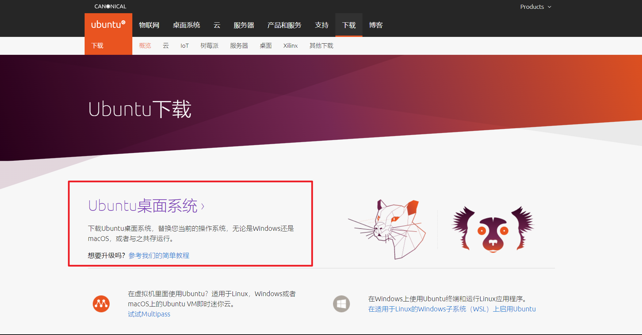The image size is (642, 335).
Task: Click the CANONICAL logo at top left
Action: [110, 6]
